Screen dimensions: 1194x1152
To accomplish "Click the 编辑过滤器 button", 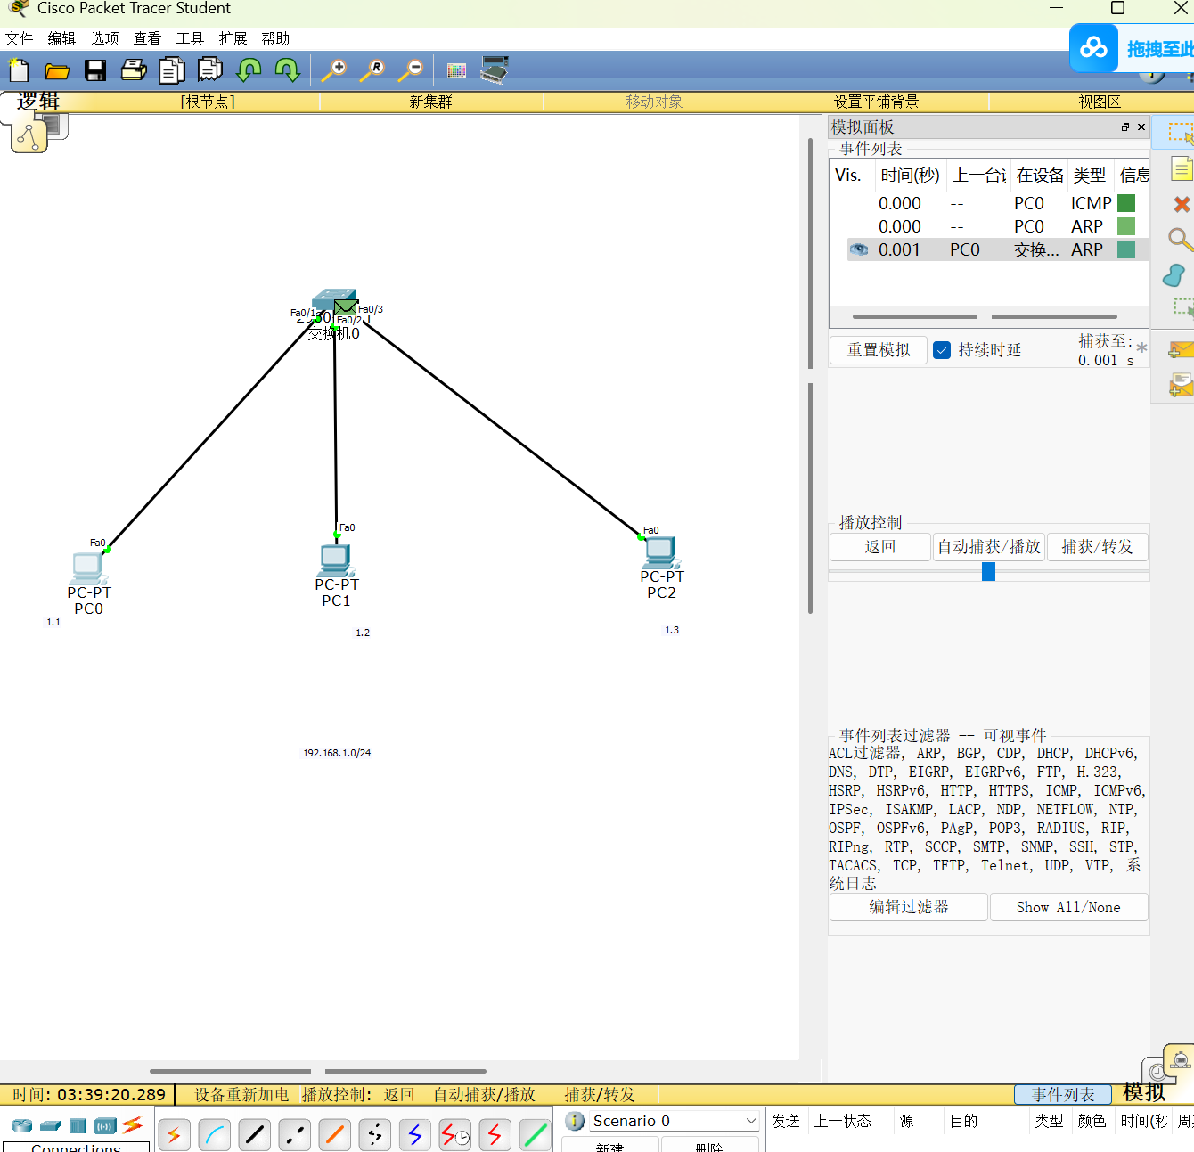I will click(909, 907).
